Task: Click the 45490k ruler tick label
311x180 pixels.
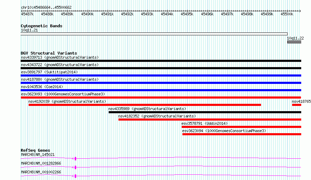Action: (87, 14)
